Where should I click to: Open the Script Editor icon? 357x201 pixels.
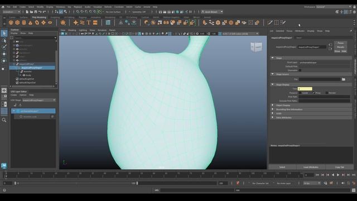(353, 190)
